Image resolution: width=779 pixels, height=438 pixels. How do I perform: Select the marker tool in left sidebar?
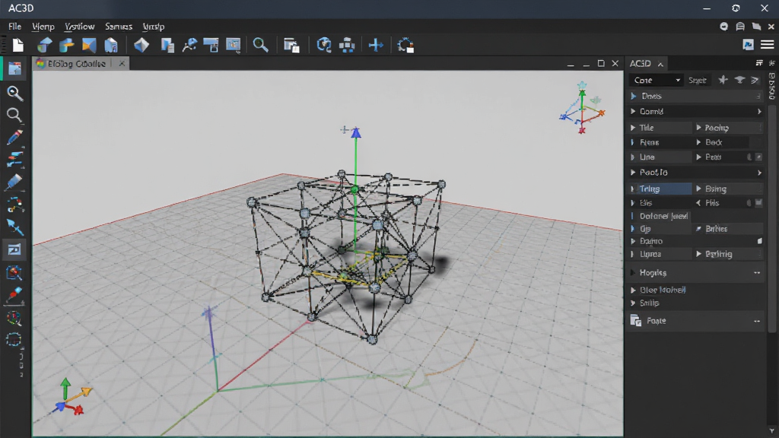pos(14,182)
